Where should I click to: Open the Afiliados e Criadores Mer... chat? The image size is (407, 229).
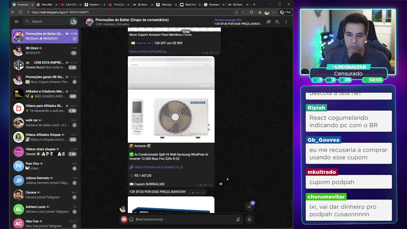(45, 94)
